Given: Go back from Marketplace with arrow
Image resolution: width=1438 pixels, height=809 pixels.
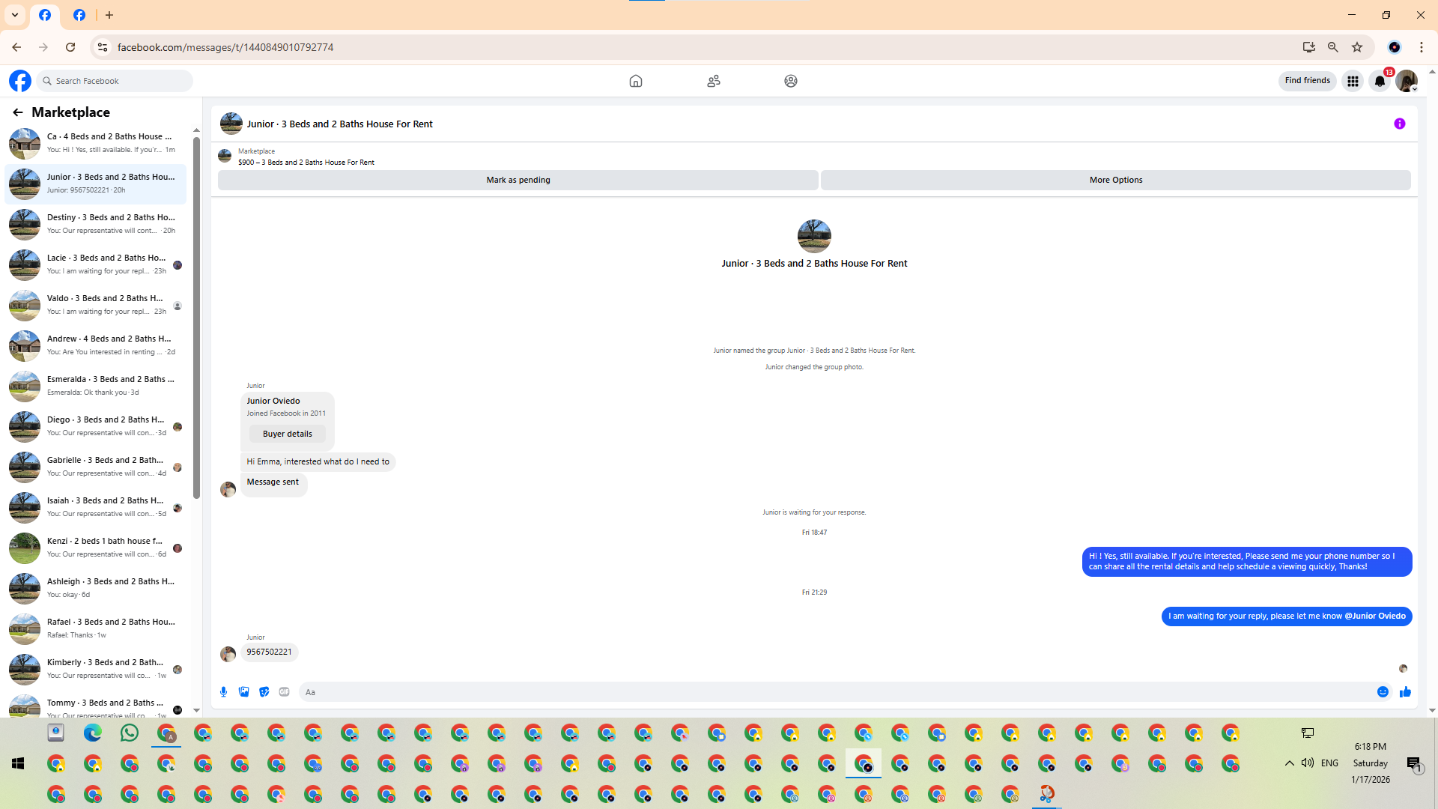Looking at the screenshot, I should click(17, 112).
